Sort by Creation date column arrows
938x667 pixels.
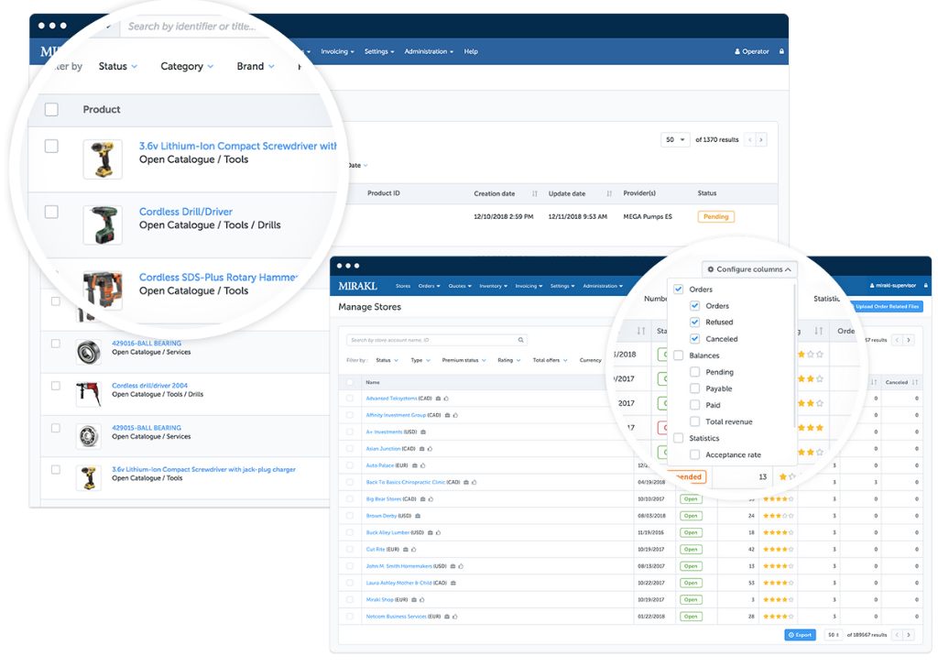pos(535,194)
